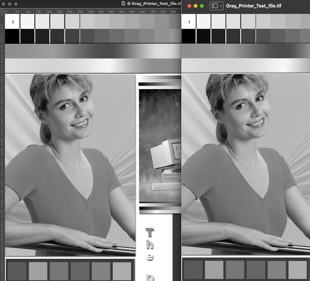This screenshot has width=310, height=281.
Task: Open the sidebar view options chevron in Preview
Action: coord(221,6)
